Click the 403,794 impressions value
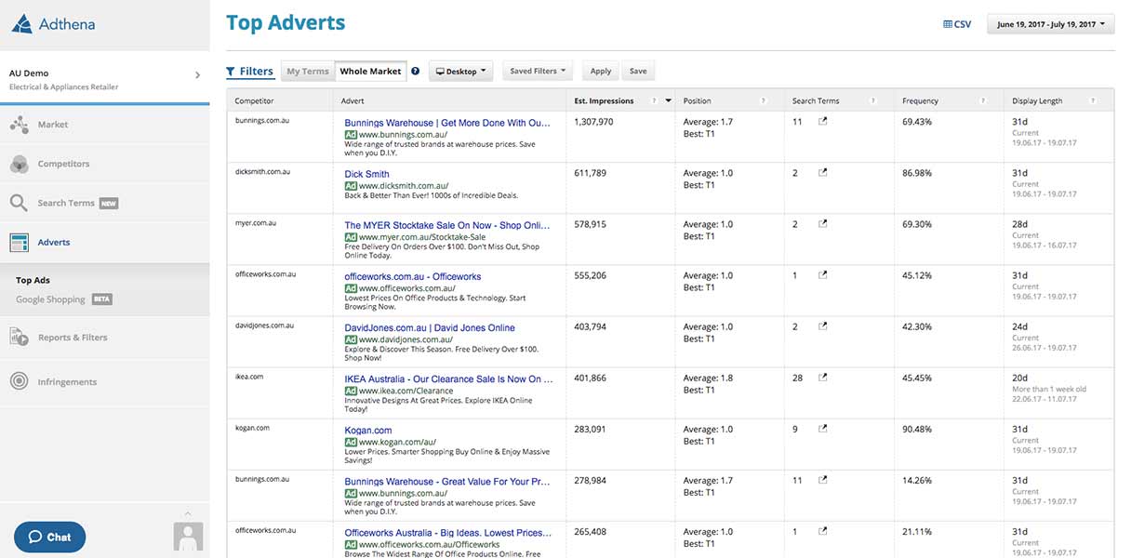This screenshot has height=558, width=1131. 590,326
